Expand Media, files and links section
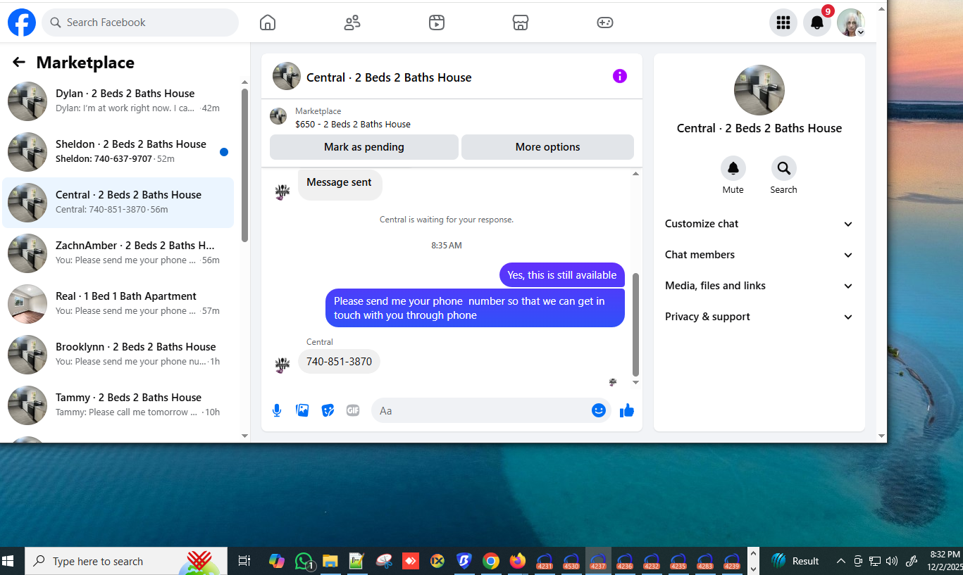 point(759,286)
